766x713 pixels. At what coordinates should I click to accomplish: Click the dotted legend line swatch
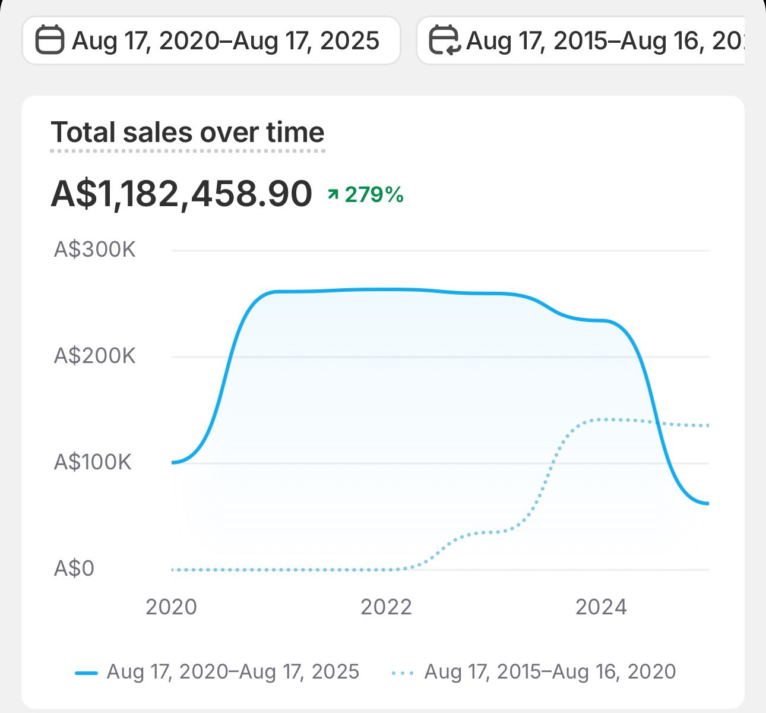pos(403,673)
